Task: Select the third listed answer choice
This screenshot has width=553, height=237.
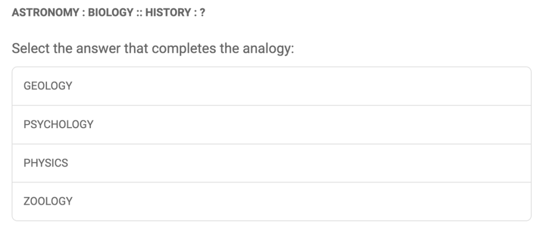Action: pos(271,163)
